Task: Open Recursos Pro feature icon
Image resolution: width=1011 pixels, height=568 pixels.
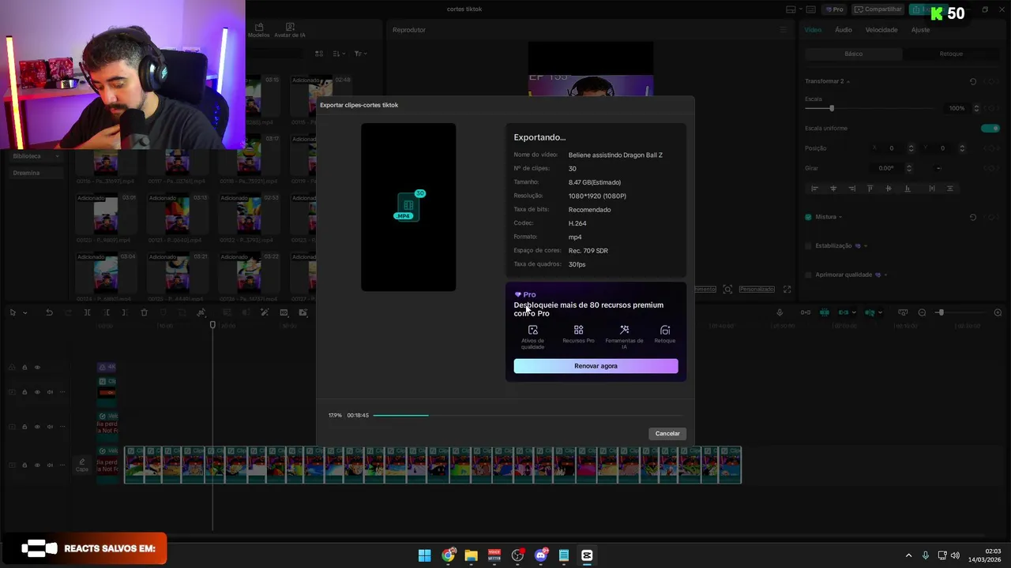Action: [x=578, y=334]
